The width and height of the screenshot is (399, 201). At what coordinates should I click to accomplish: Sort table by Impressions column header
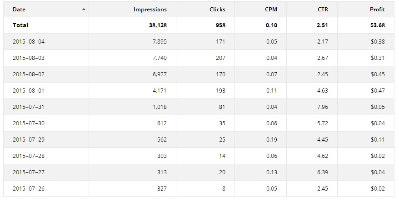pyautogui.click(x=150, y=10)
